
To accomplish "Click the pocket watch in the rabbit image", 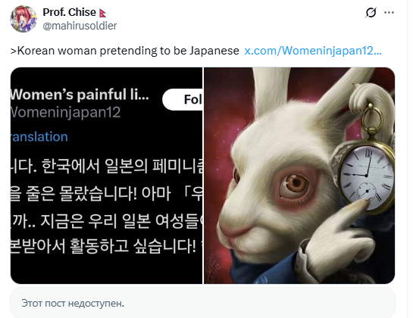I will click(x=368, y=177).
